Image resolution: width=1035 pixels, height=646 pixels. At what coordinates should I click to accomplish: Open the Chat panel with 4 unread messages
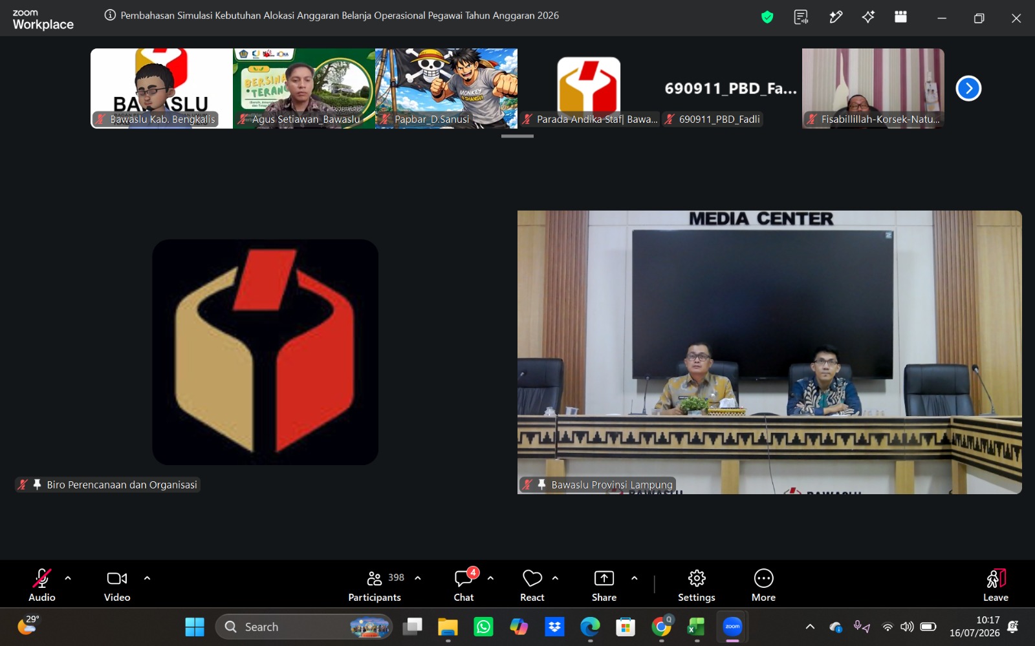tap(464, 585)
